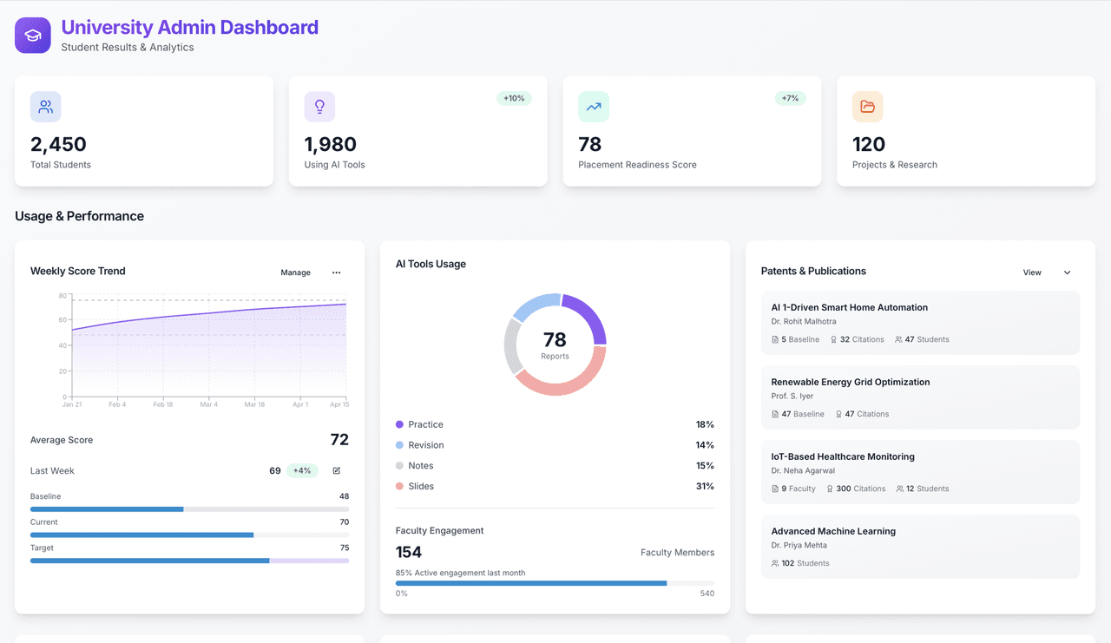The width and height of the screenshot is (1111, 643).
Task: Click the donut chart center showing 78 Reports
Action: click(x=555, y=344)
